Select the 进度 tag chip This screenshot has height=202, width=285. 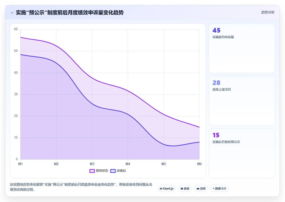pos(201,189)
